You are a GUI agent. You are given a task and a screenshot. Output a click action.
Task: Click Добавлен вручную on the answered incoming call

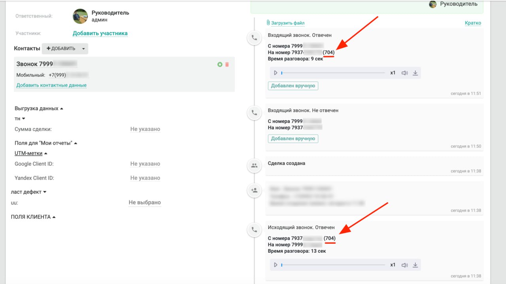(x=293, y=85)
